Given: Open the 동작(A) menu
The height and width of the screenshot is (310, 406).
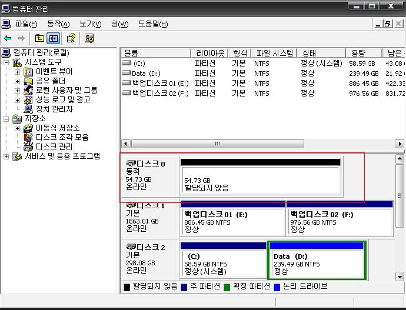Looking at the screenshot, I should pos(58,24).
